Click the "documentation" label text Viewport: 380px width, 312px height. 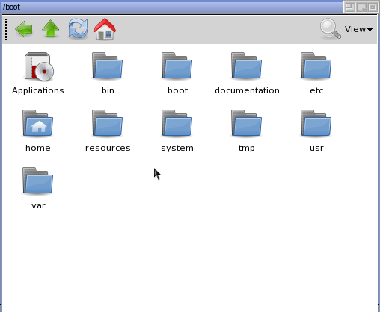pos(247,90)
